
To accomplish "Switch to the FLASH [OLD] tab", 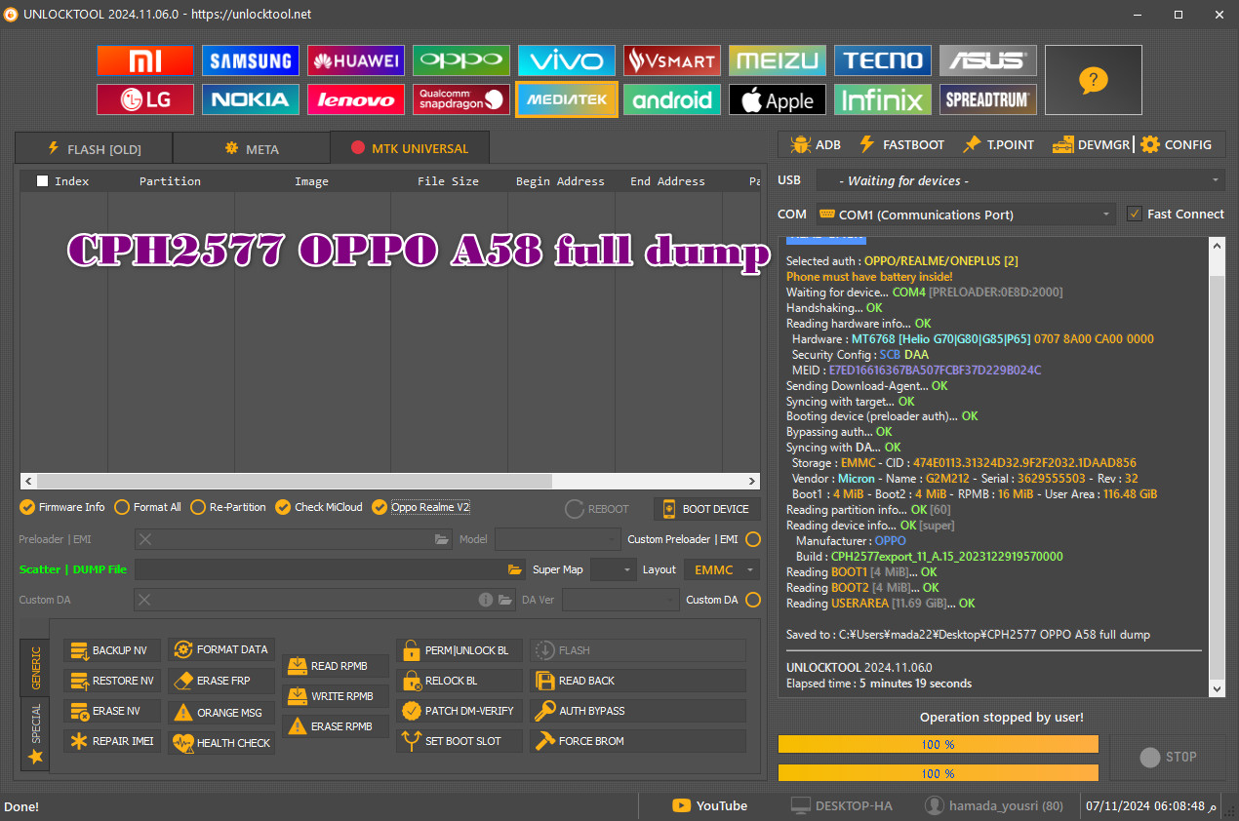I will (x=94, y=148).
